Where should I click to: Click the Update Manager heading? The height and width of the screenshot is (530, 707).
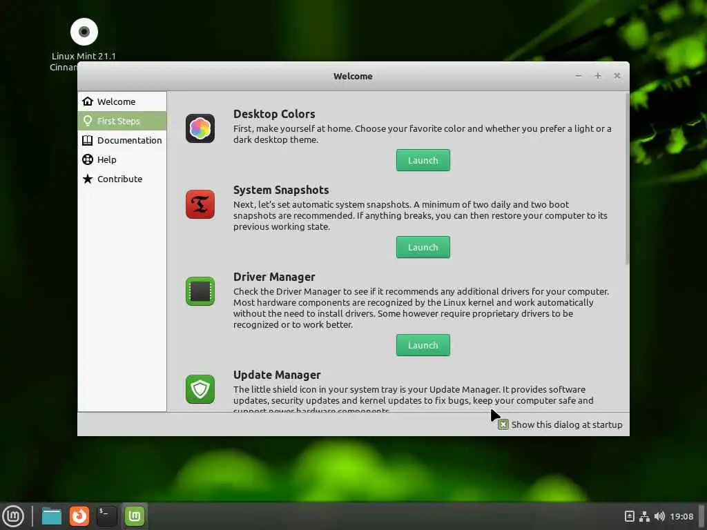pos(277,375)
